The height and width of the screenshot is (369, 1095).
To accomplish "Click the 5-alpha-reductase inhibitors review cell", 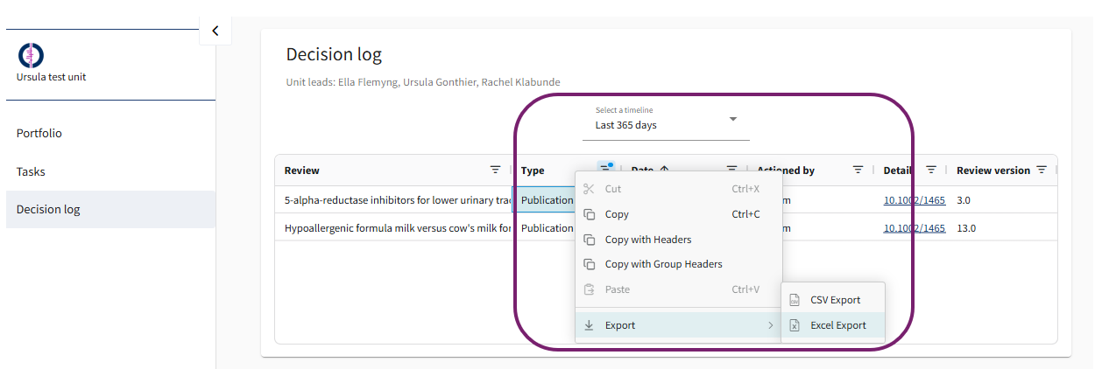I will [x=396, y=200].
